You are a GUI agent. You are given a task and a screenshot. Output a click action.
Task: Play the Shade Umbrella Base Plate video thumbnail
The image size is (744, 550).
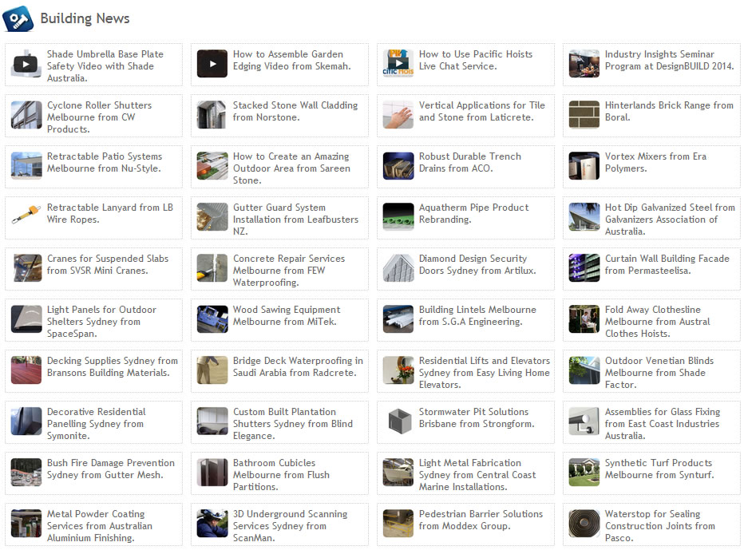[x=26, y=64]
